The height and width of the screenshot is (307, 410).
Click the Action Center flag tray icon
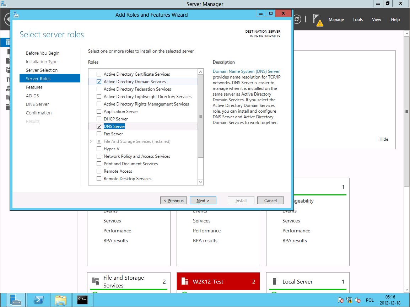click(340, 300)
